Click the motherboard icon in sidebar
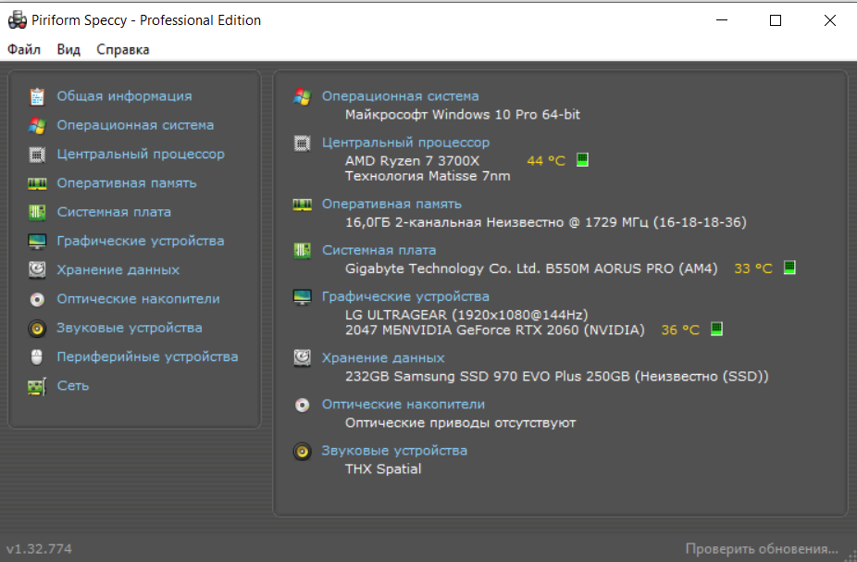This screenshot has height=562, width=857. click(x=37, y=212)
